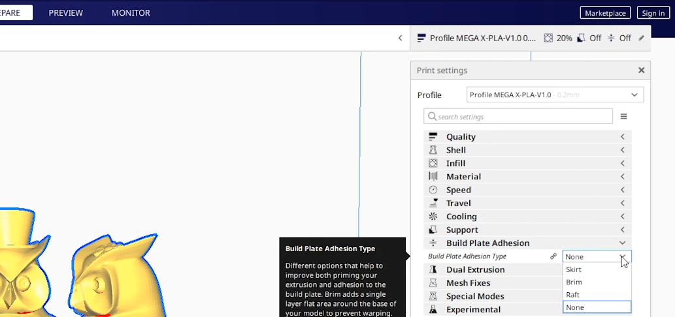675x317 pixels.
Task: Click the Material category icon
Action: [433, 177]
